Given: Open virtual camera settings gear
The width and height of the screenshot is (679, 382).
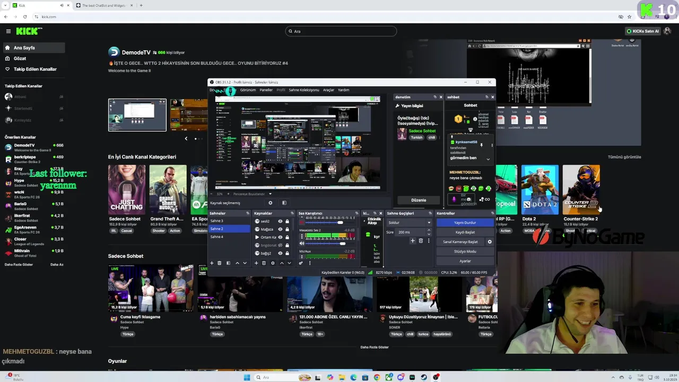Looking at the screenshot, I should (490, 242).
